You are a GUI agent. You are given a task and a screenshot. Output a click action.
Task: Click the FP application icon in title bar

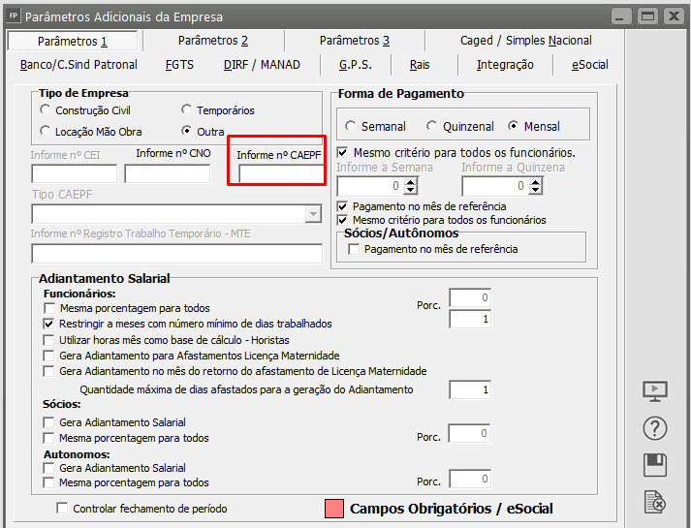click(x=13, y=16)
